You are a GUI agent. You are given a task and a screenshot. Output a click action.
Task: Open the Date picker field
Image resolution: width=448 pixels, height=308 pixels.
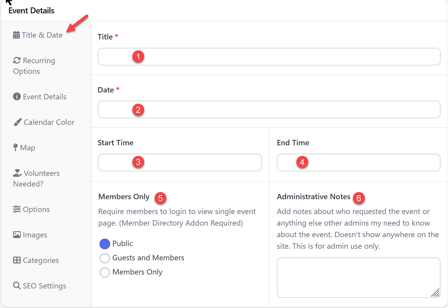pos(269,109)
